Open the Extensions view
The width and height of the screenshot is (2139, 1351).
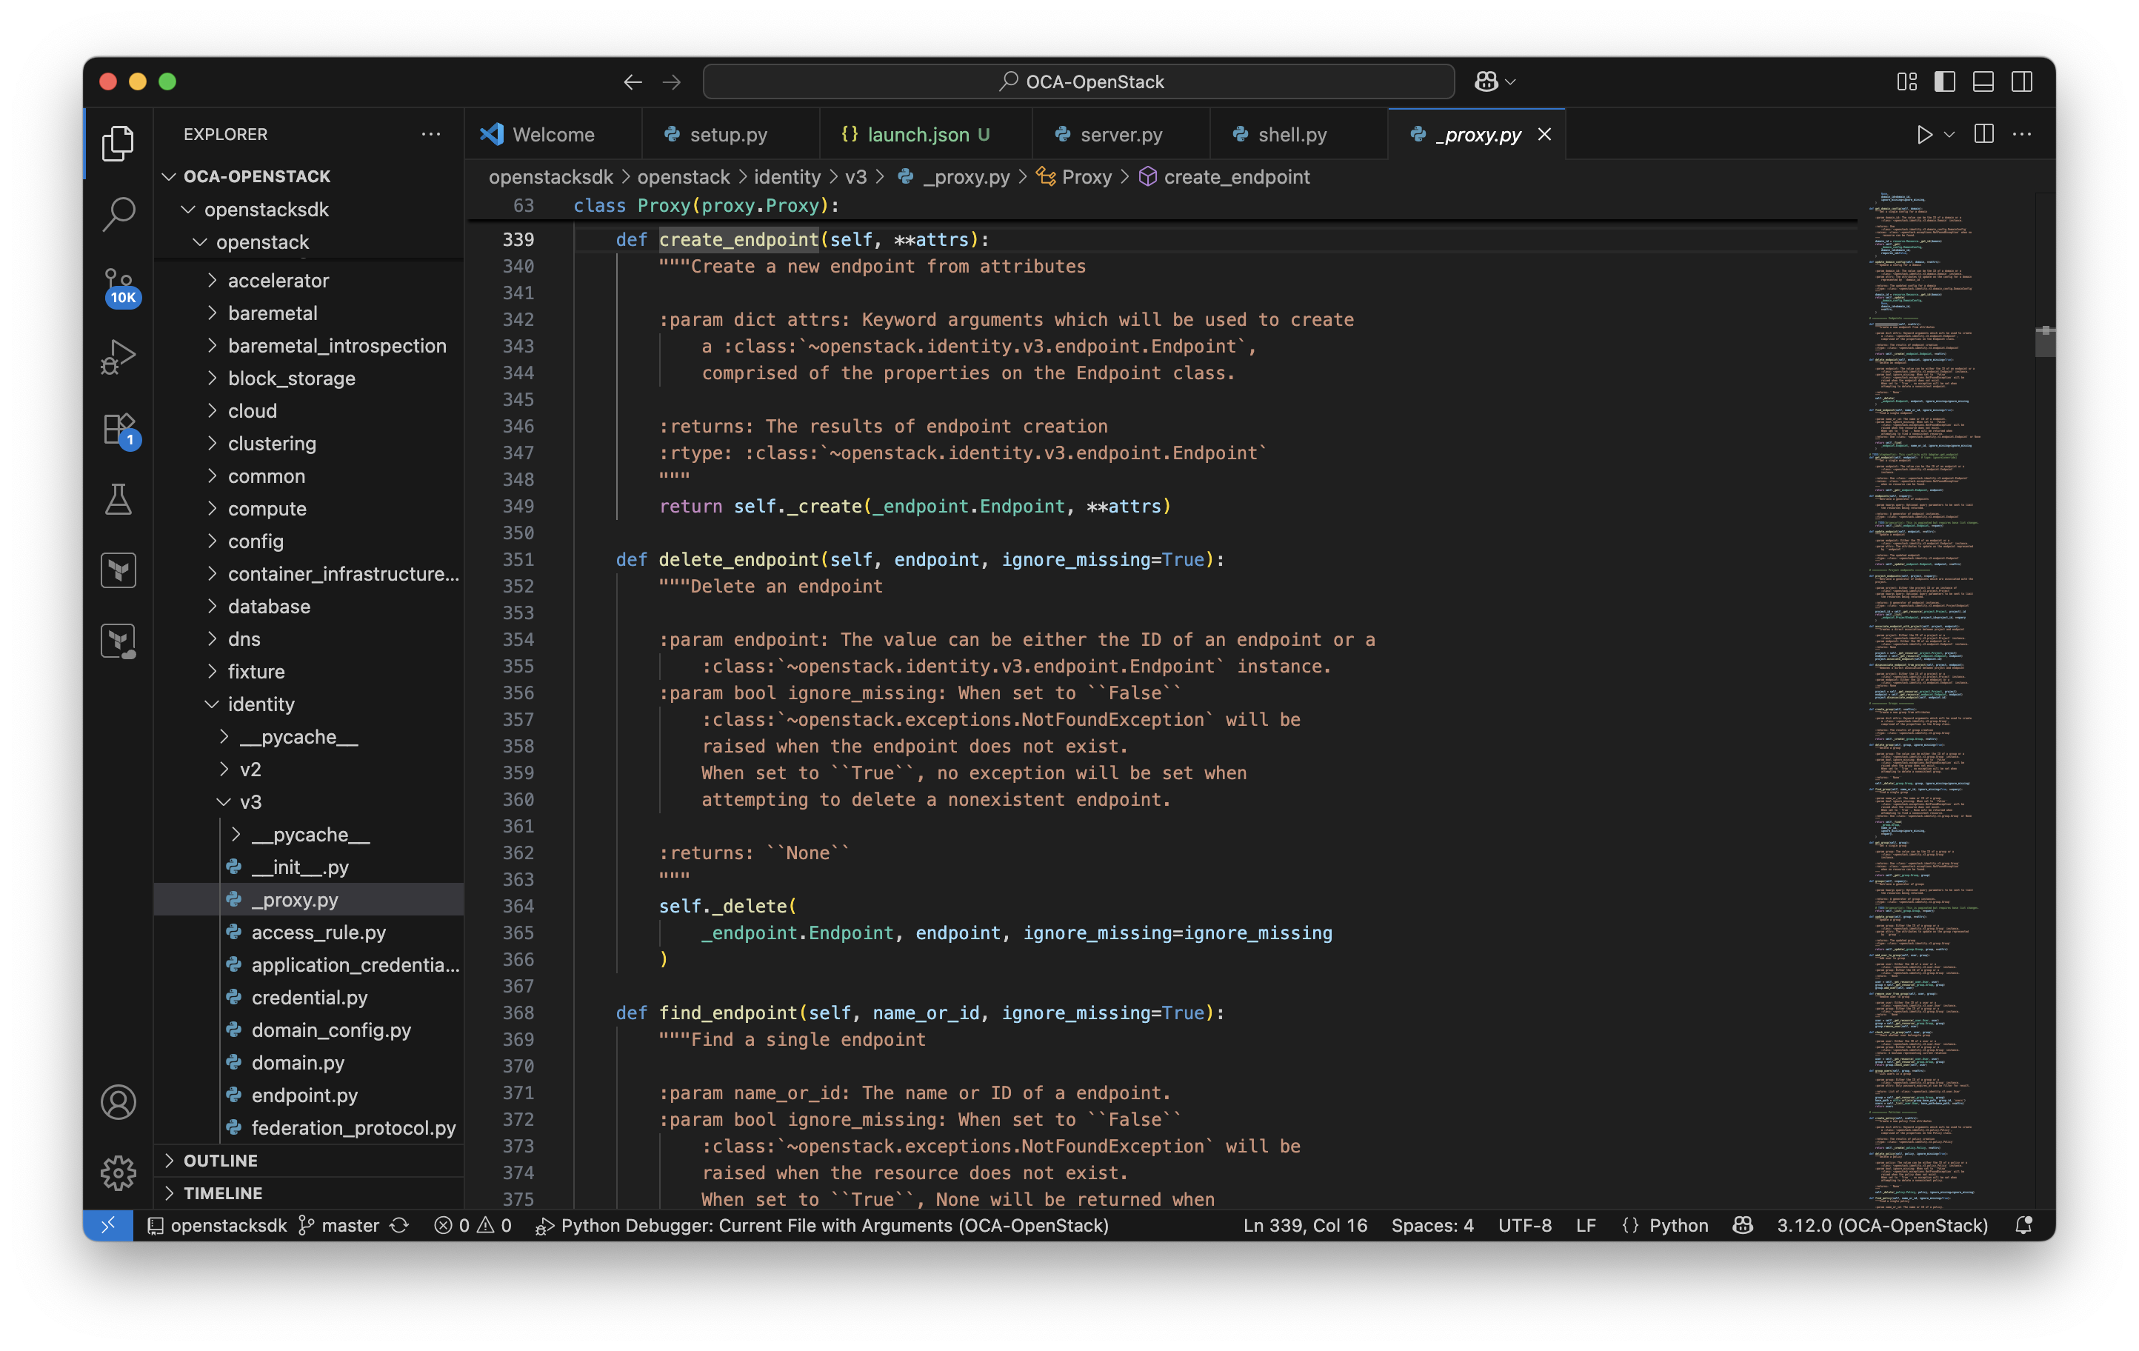119,429
